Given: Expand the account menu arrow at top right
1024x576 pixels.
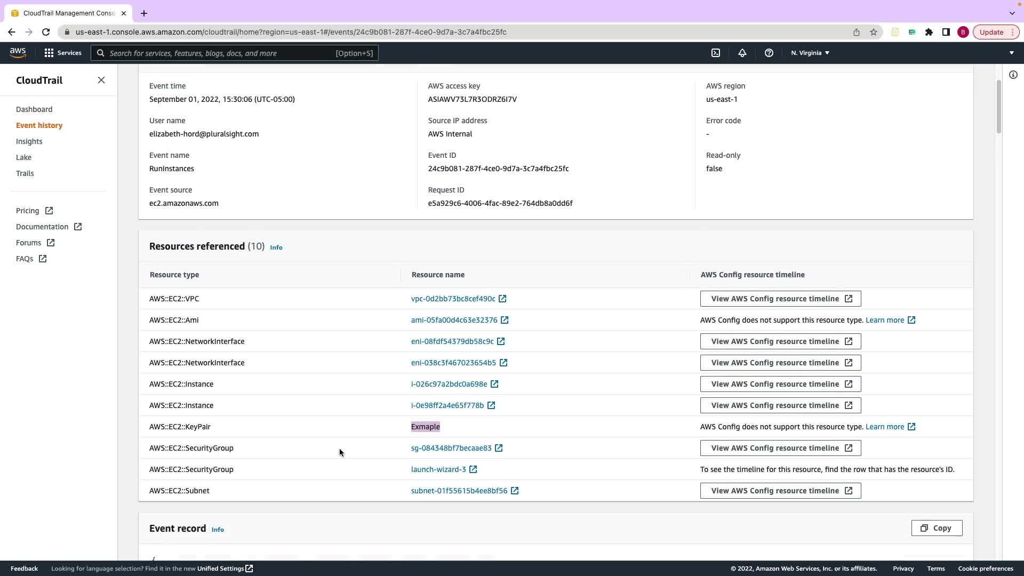Looking at the screenshot, I should [x=1011, y=53].
